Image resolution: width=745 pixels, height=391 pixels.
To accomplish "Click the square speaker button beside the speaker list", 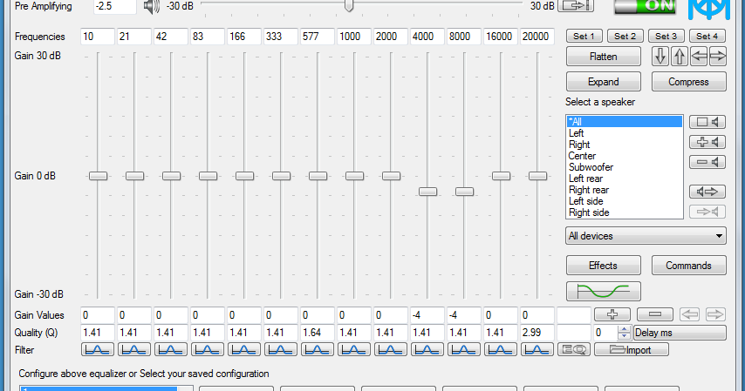I will tap(707, 122).
